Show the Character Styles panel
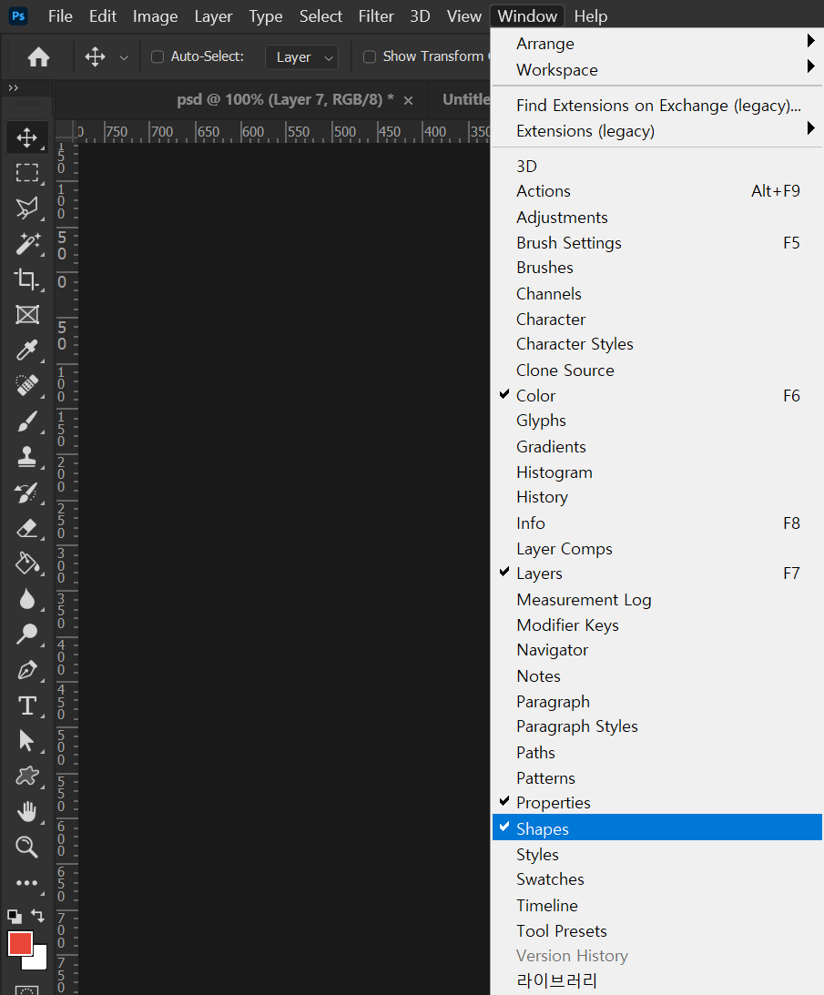 click(x=657, y=344)
